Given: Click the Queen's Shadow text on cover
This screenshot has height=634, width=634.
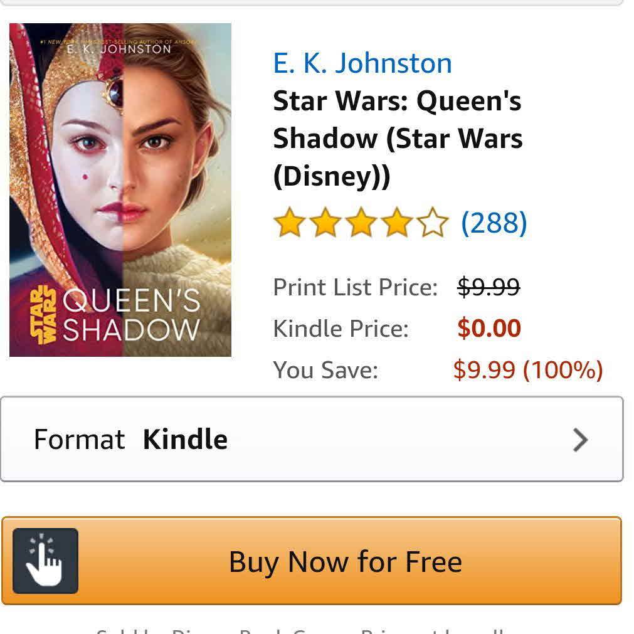Looking at the screenshot, I should point(132,315).
